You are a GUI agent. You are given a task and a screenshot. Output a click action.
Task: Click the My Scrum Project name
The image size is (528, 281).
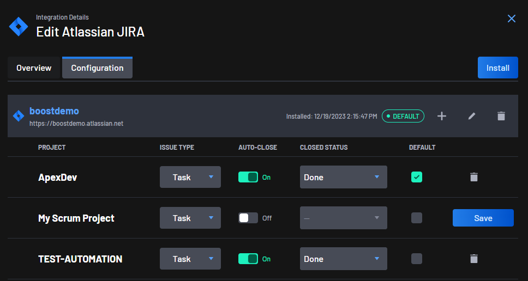[76, 218]
